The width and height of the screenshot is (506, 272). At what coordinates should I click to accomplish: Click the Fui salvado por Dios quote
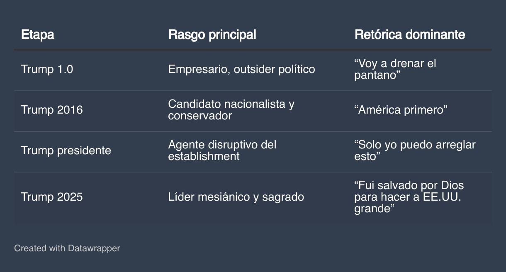click(409, 197)
